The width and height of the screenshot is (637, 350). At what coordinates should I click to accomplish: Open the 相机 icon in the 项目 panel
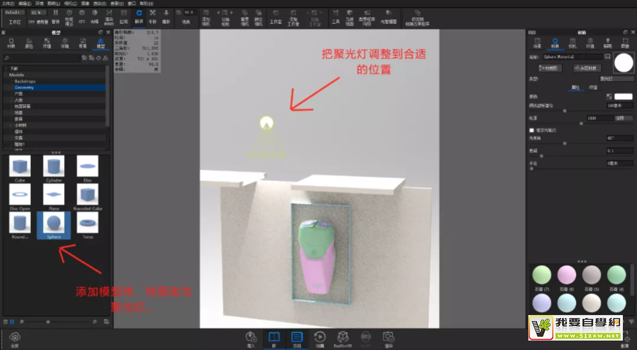click(572, 42)
